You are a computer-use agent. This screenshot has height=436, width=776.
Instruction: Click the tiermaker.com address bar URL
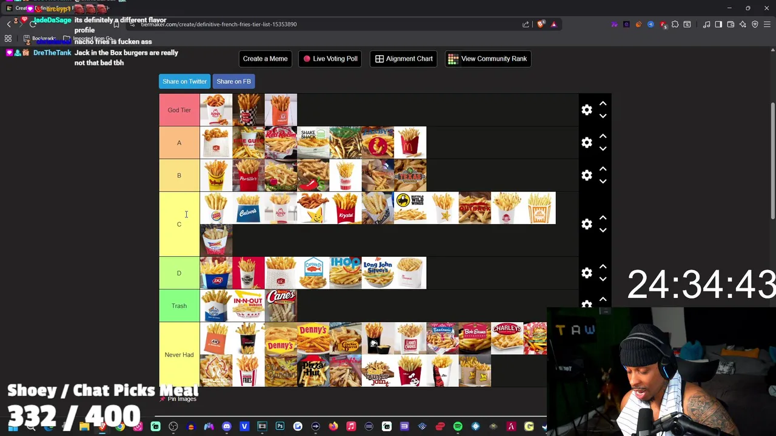point(219,24)
